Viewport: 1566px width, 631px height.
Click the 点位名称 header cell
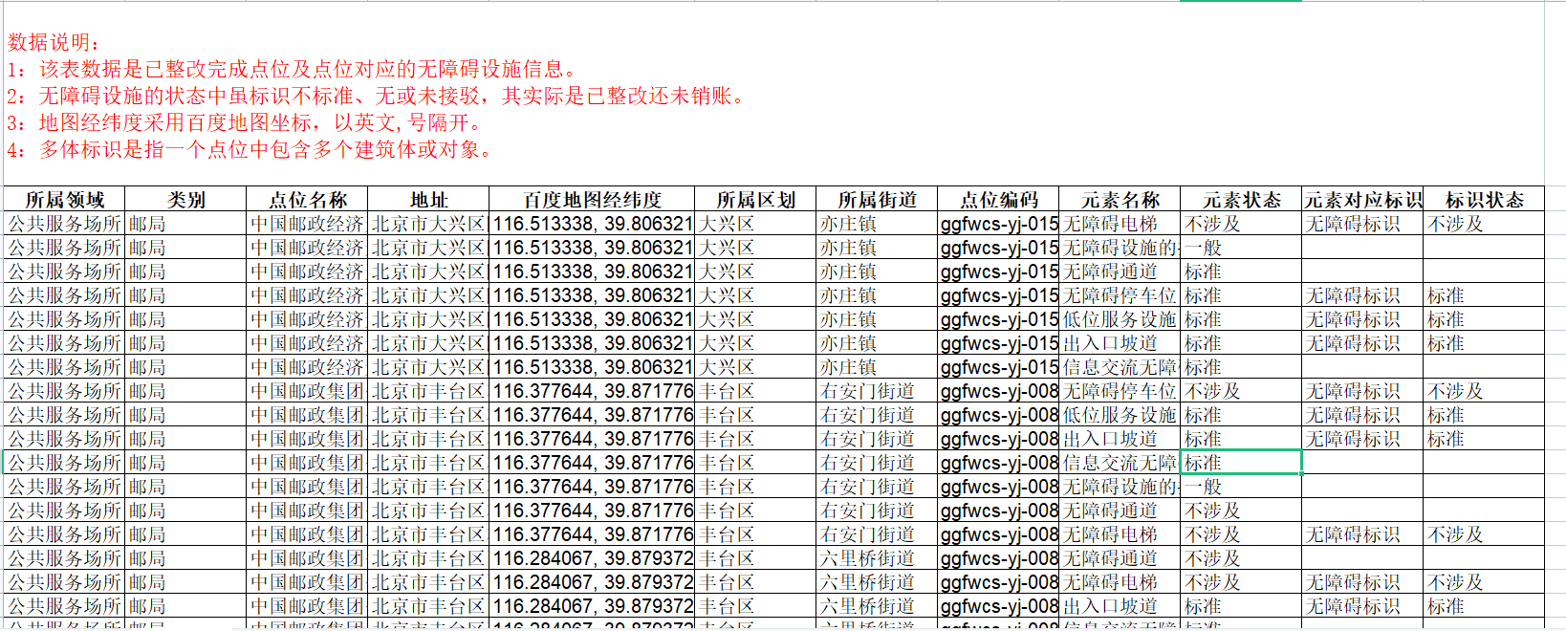point(307,200)
